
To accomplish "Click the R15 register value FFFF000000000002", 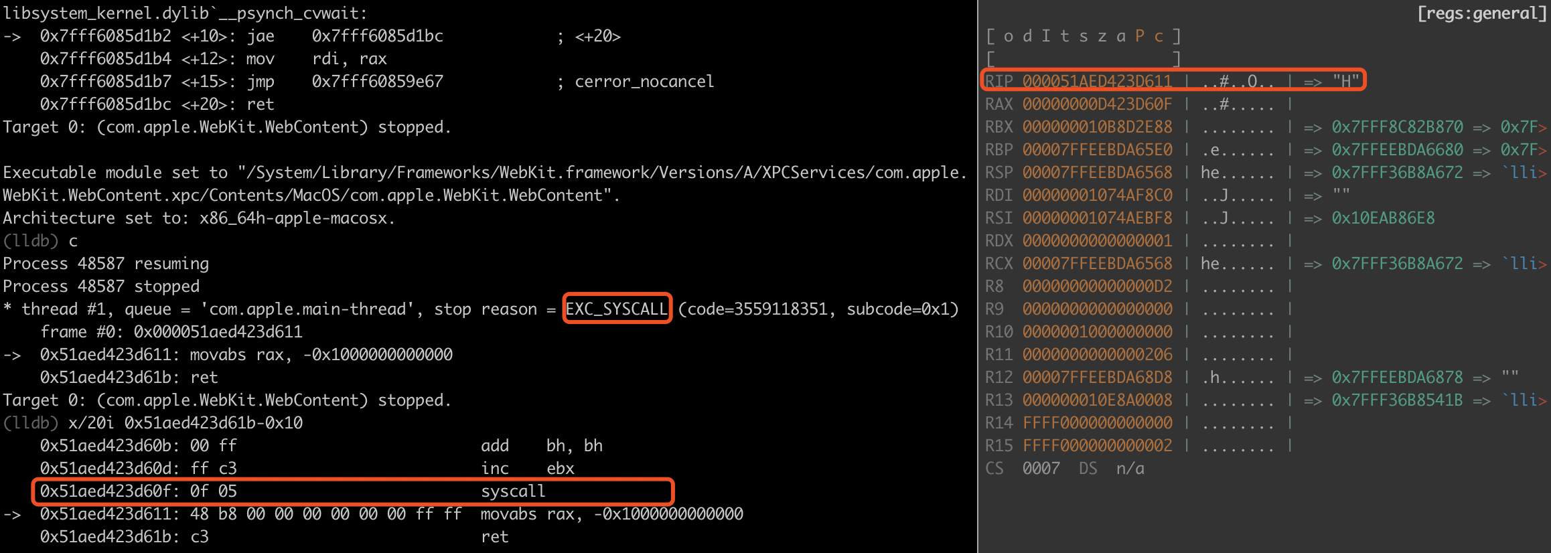I will pyautogui.click(x=1097, y=446).
